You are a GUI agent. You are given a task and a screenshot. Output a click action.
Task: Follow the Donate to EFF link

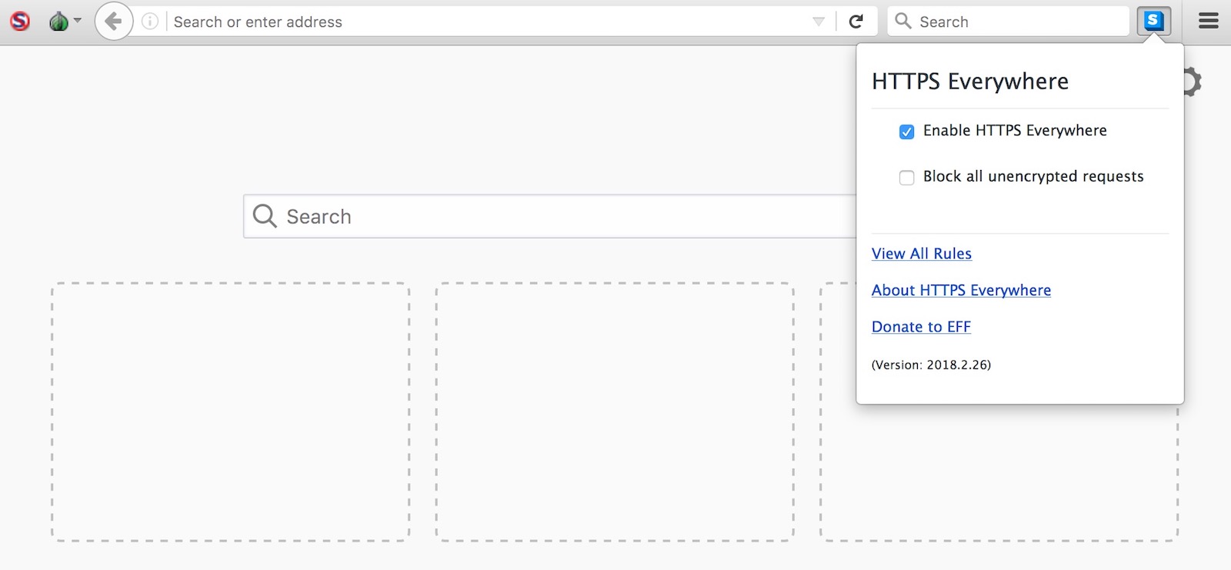coord(921,327)
